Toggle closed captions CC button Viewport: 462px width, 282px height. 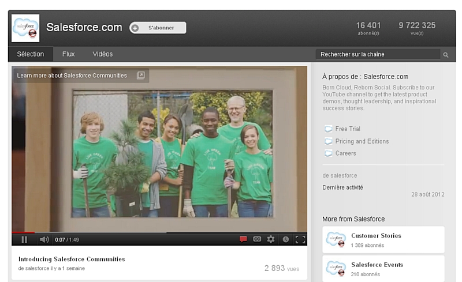[257, 239]
